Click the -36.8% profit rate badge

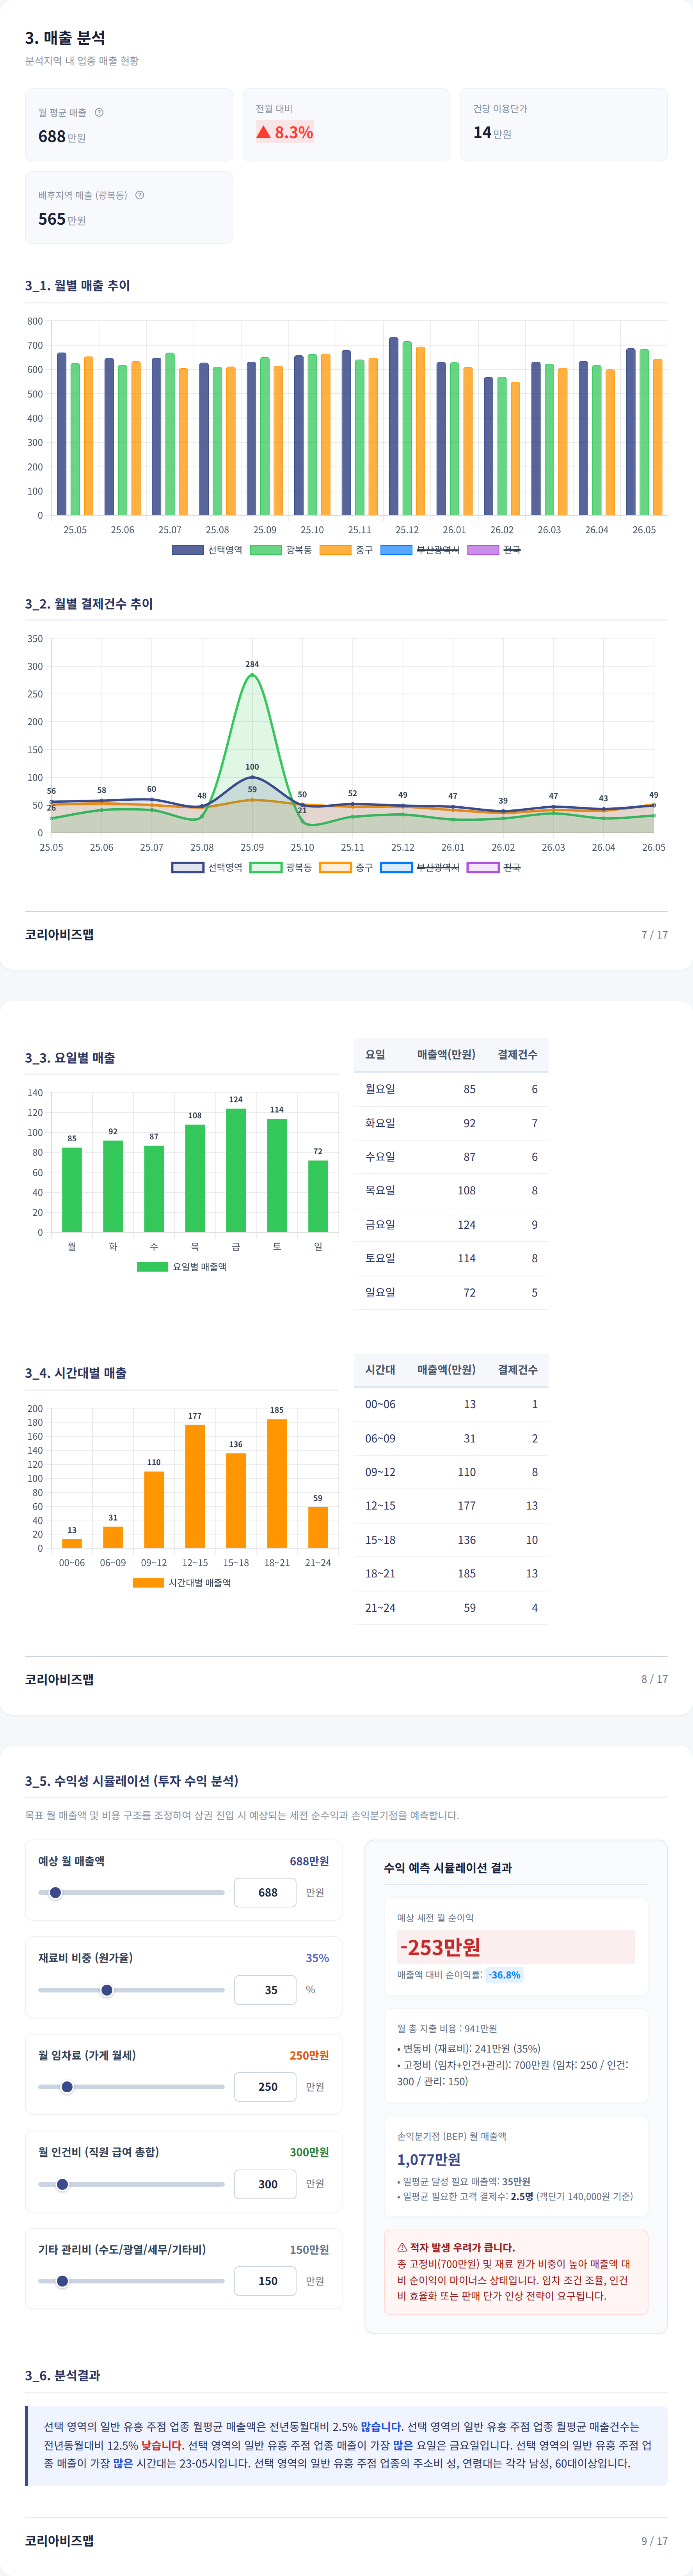click(504, 1975)
